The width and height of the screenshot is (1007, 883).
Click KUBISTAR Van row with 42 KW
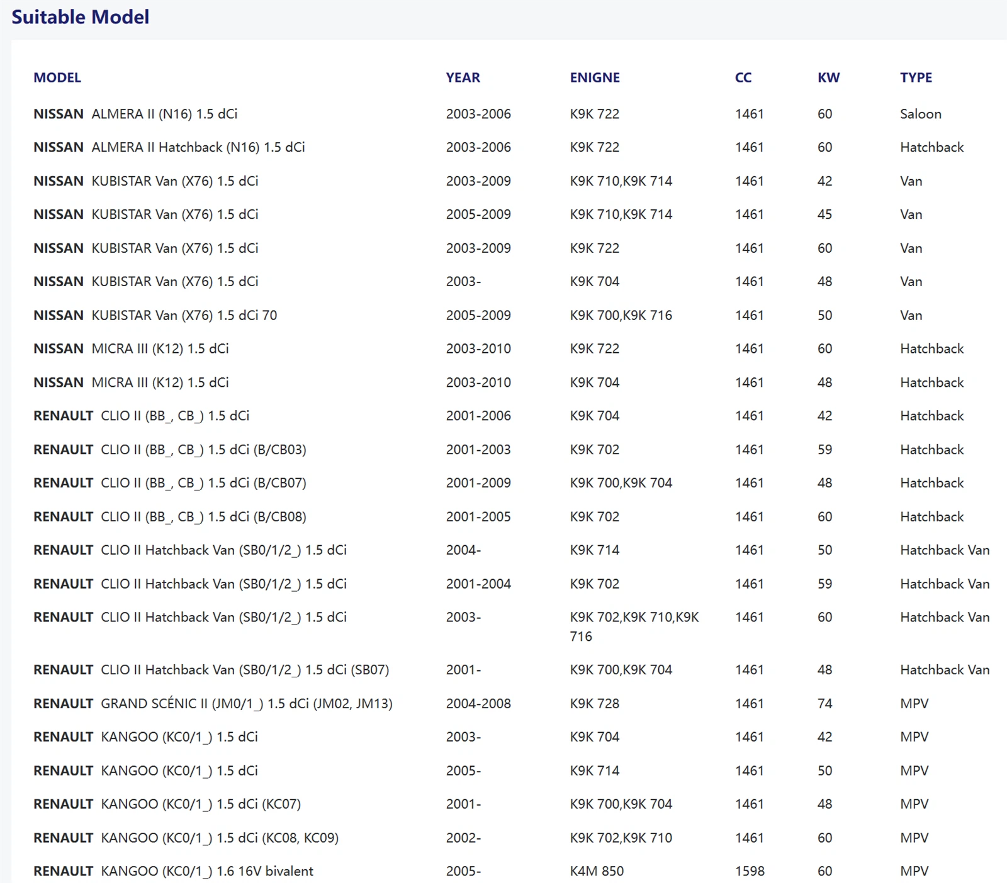click(511, 181)
